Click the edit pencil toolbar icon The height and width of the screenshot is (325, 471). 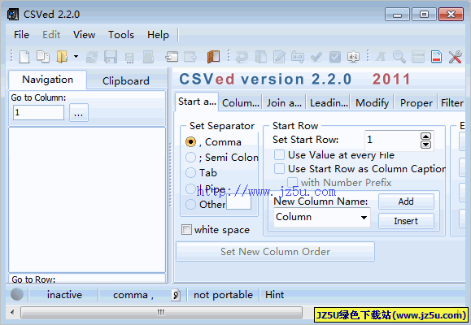[279, 56]
